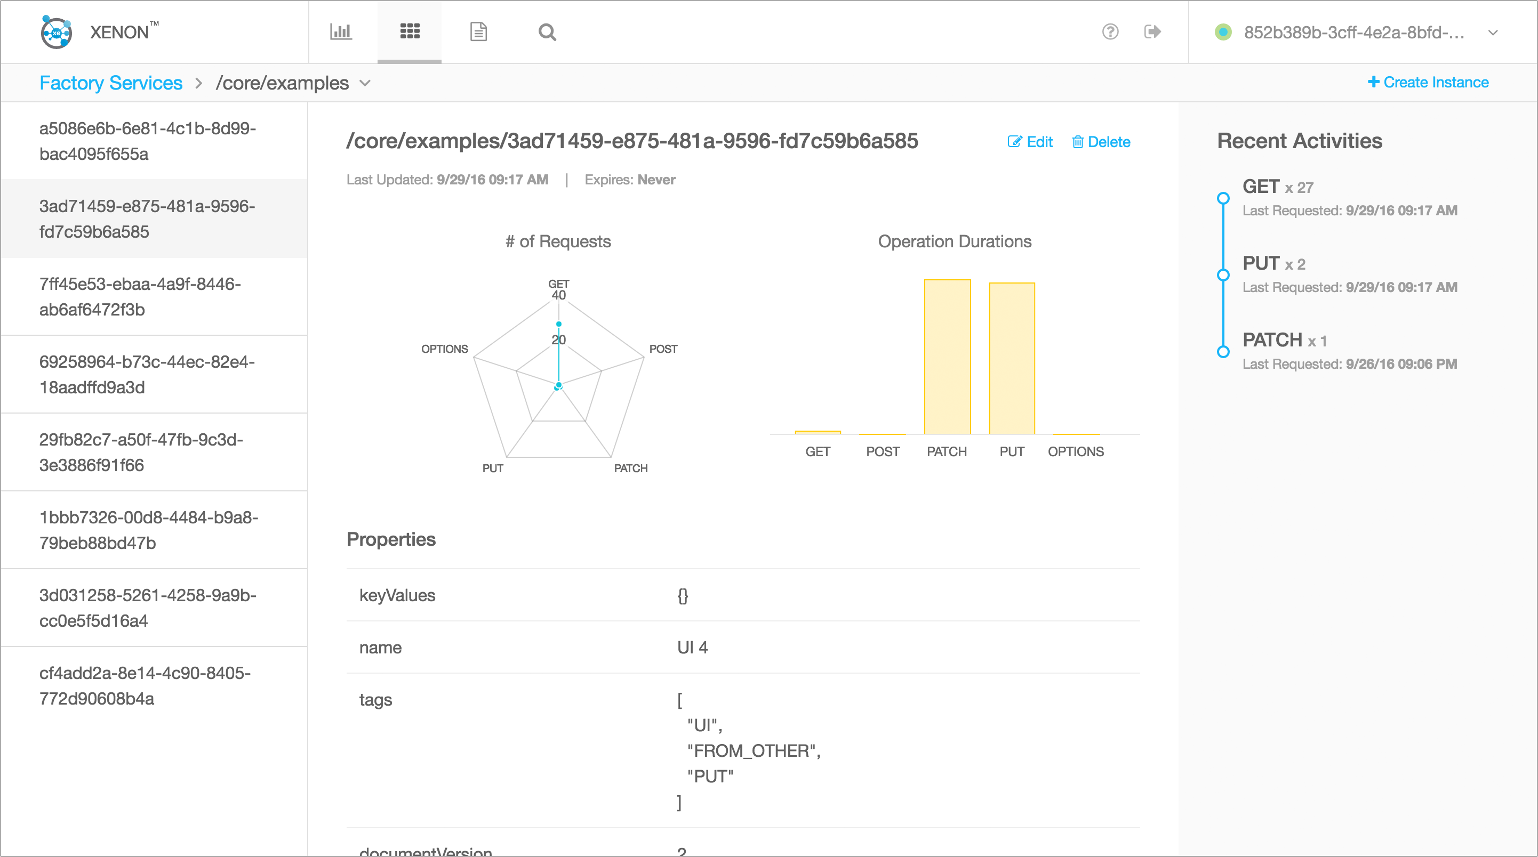Delete the current service instance
Screen dimensions: 1538x857
(x=1101, y=141)
